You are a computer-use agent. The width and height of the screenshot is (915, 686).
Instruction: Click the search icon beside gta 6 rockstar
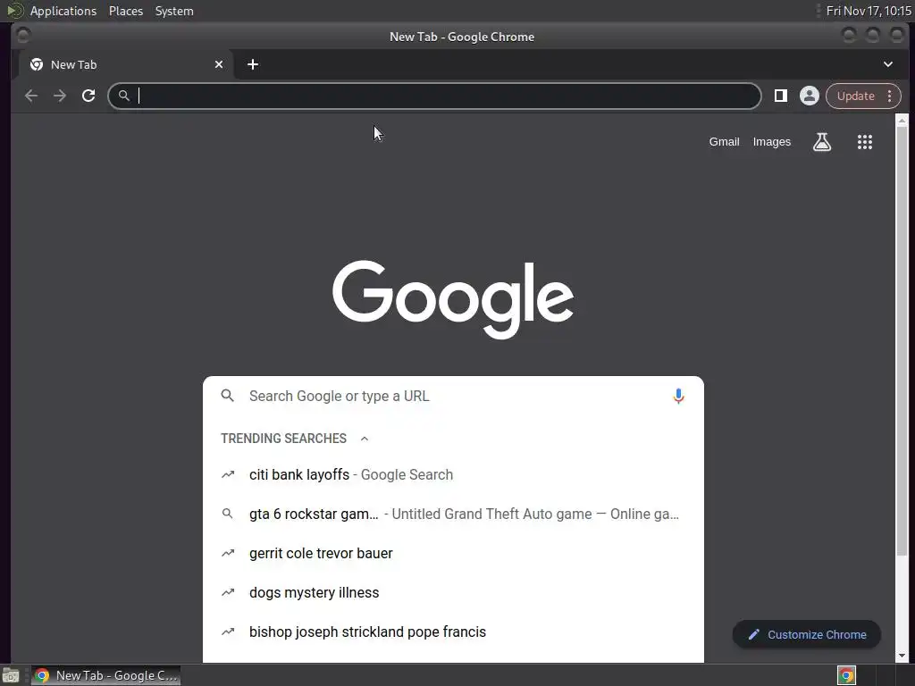tap(228, 514)
